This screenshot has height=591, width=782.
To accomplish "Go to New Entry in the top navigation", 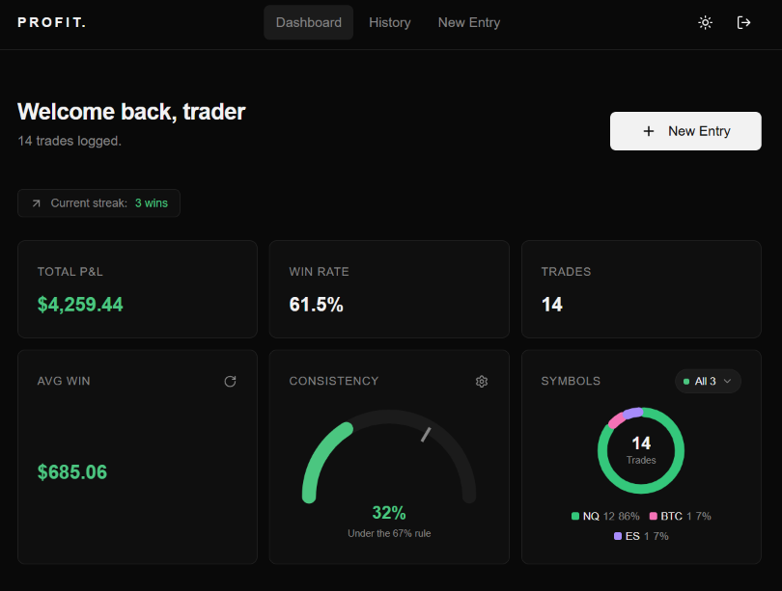I will click(469, 22).
